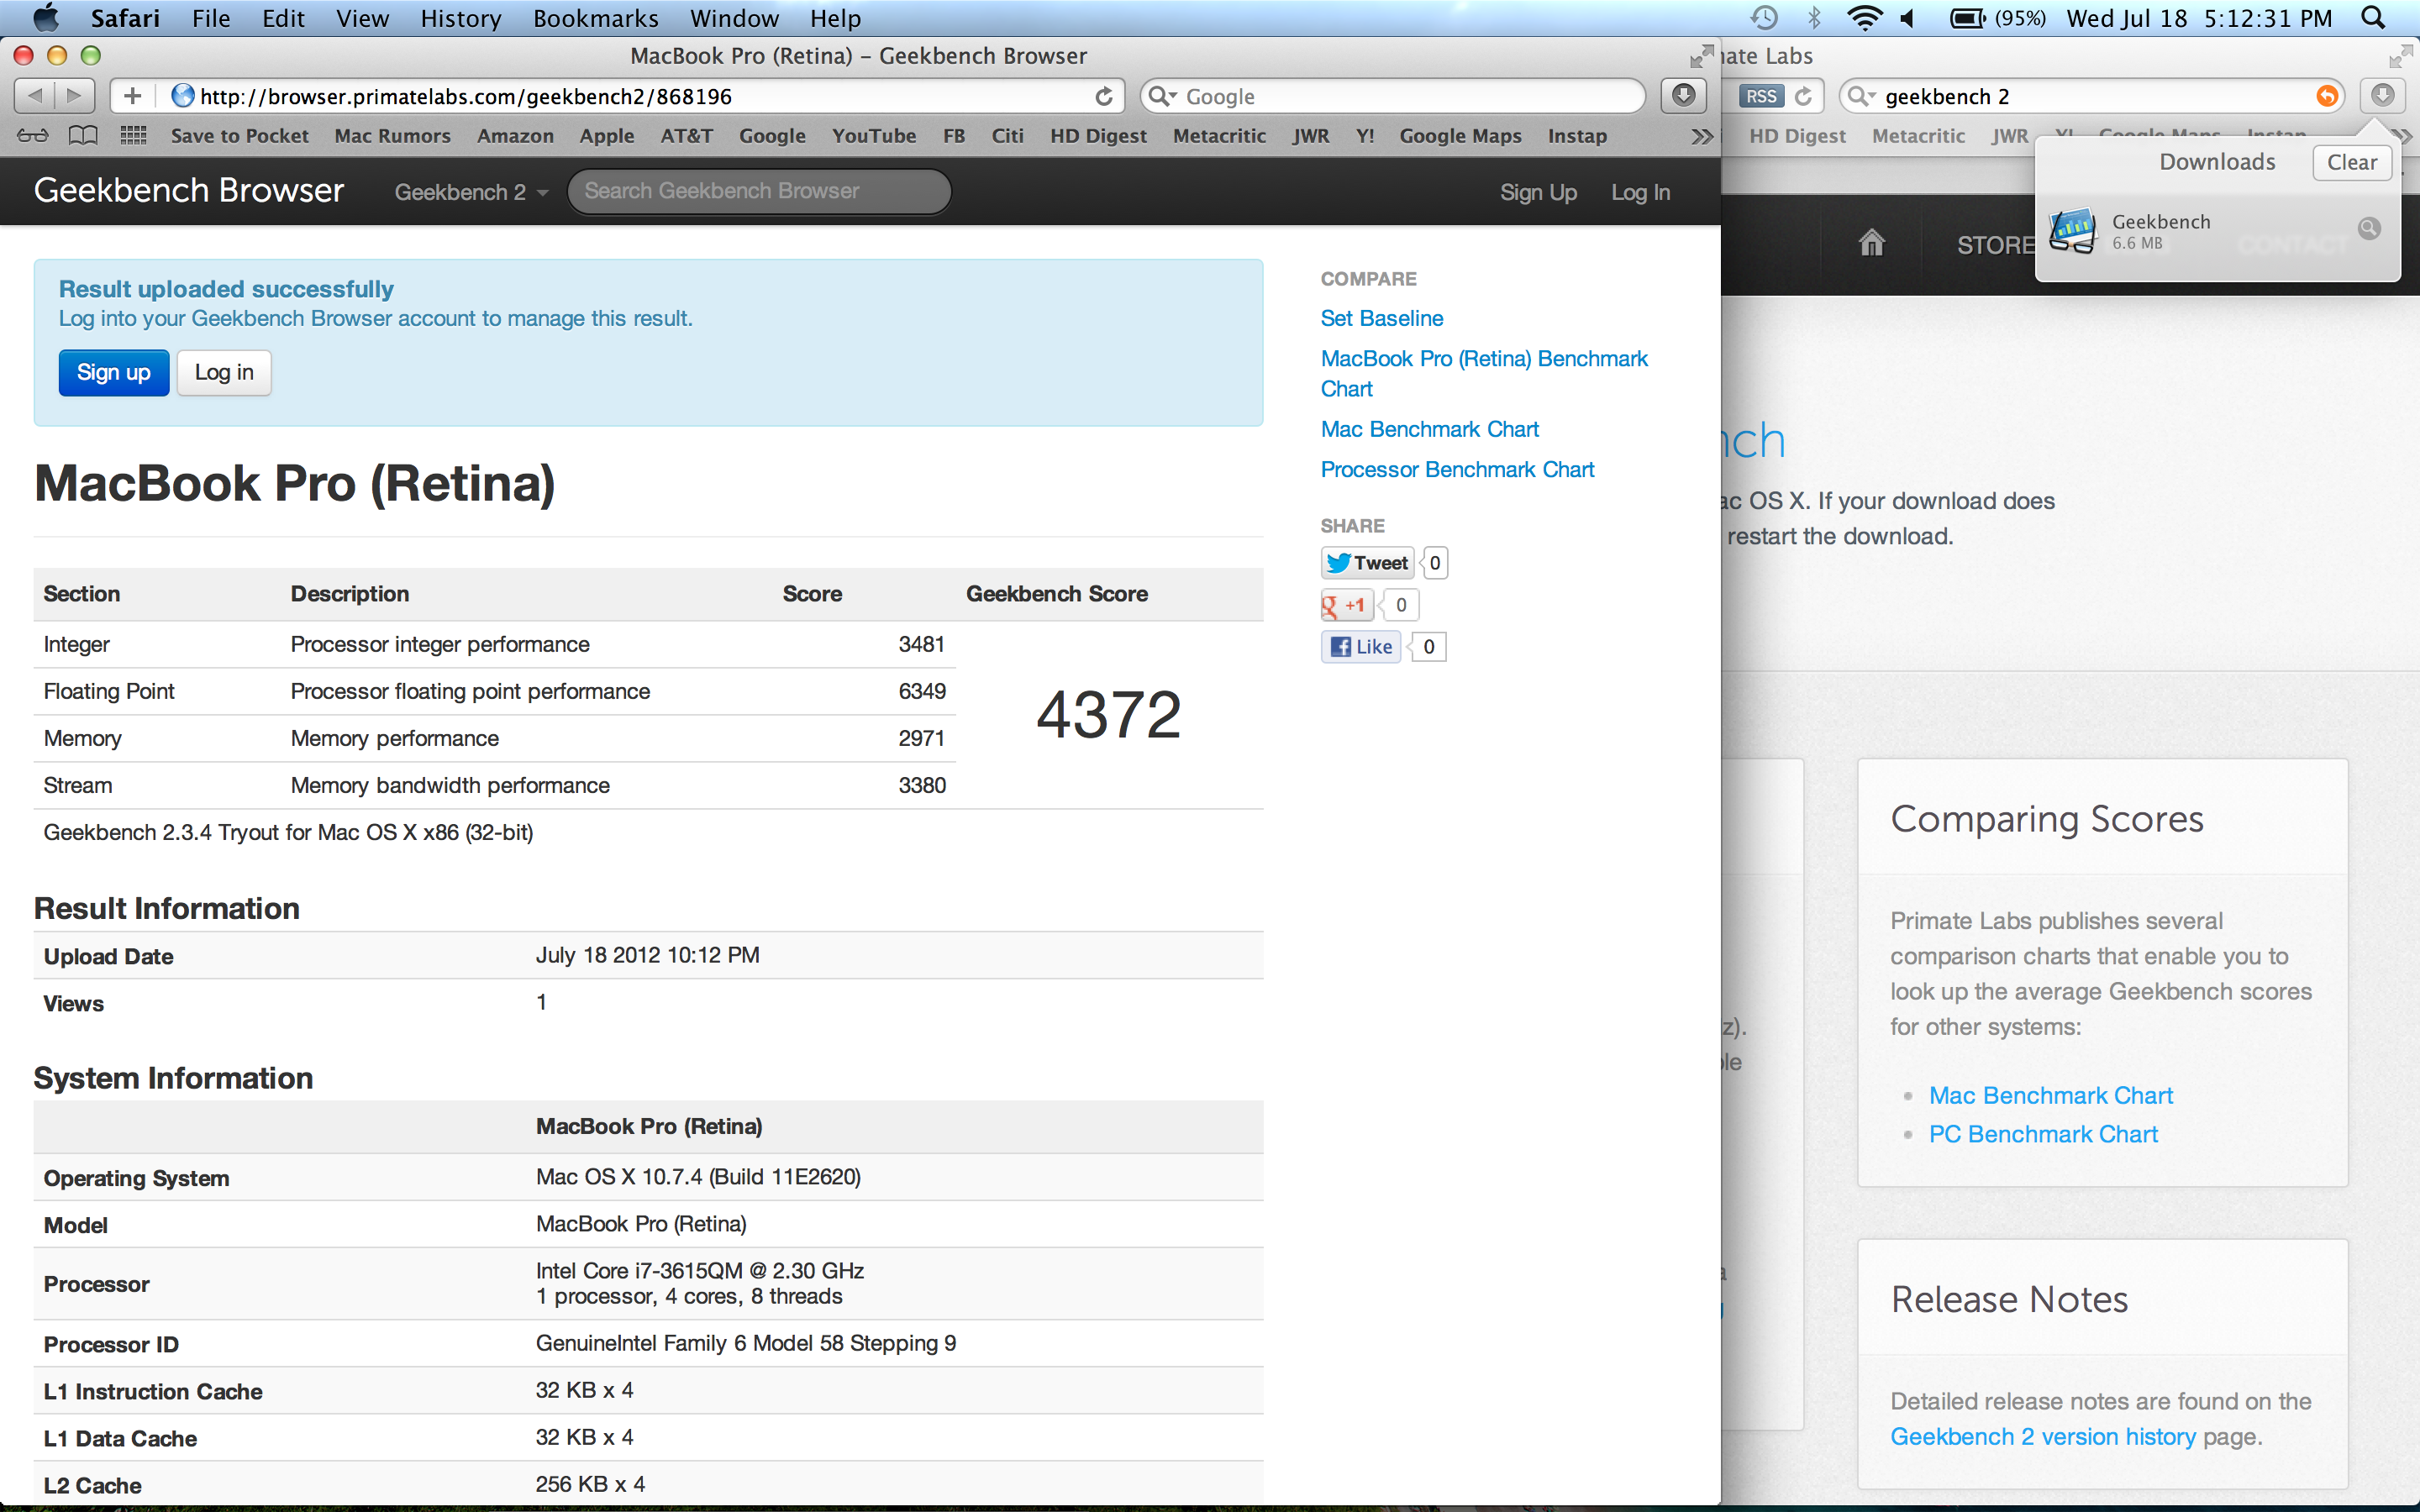Click the Google +1 button
This screenshot has width=2420, height=1512.
tap(1346, 605)
